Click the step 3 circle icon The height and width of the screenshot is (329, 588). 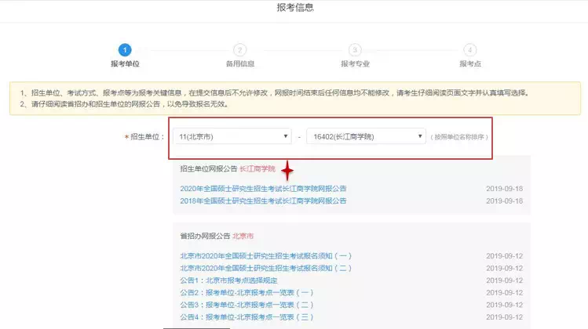point(355,49)
